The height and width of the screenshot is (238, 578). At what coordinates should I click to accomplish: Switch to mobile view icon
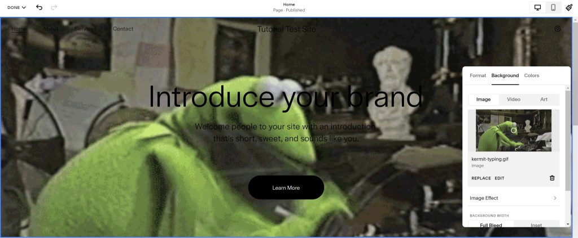point(553,7)
